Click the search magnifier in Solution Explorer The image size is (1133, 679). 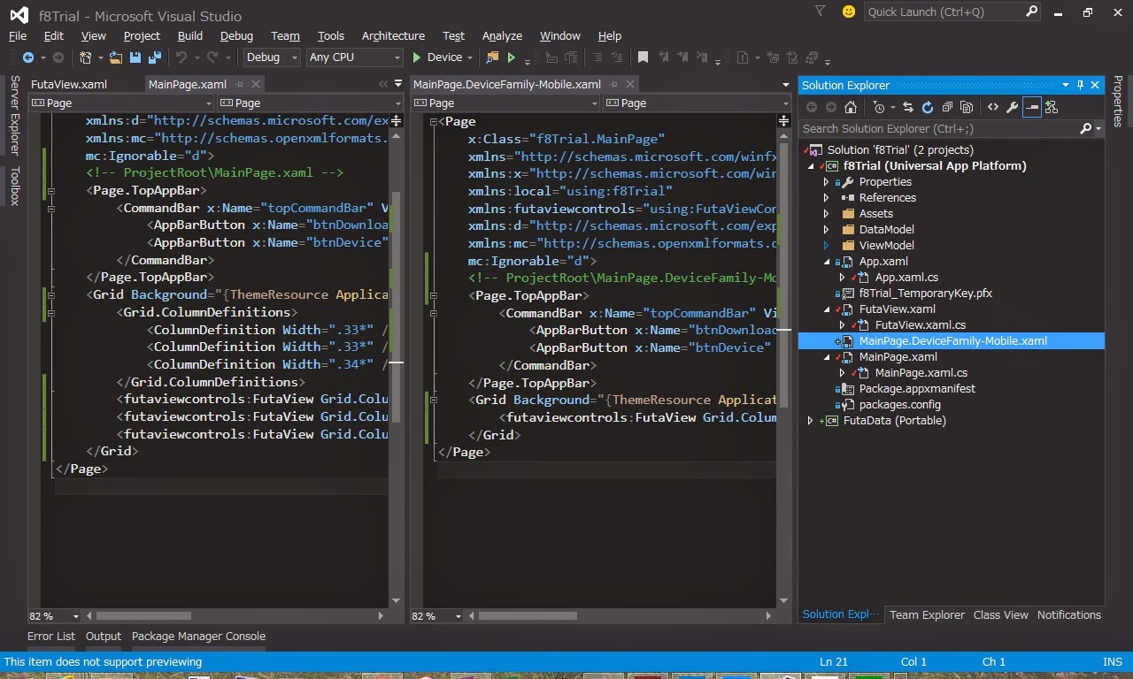tap(1086, 128)
